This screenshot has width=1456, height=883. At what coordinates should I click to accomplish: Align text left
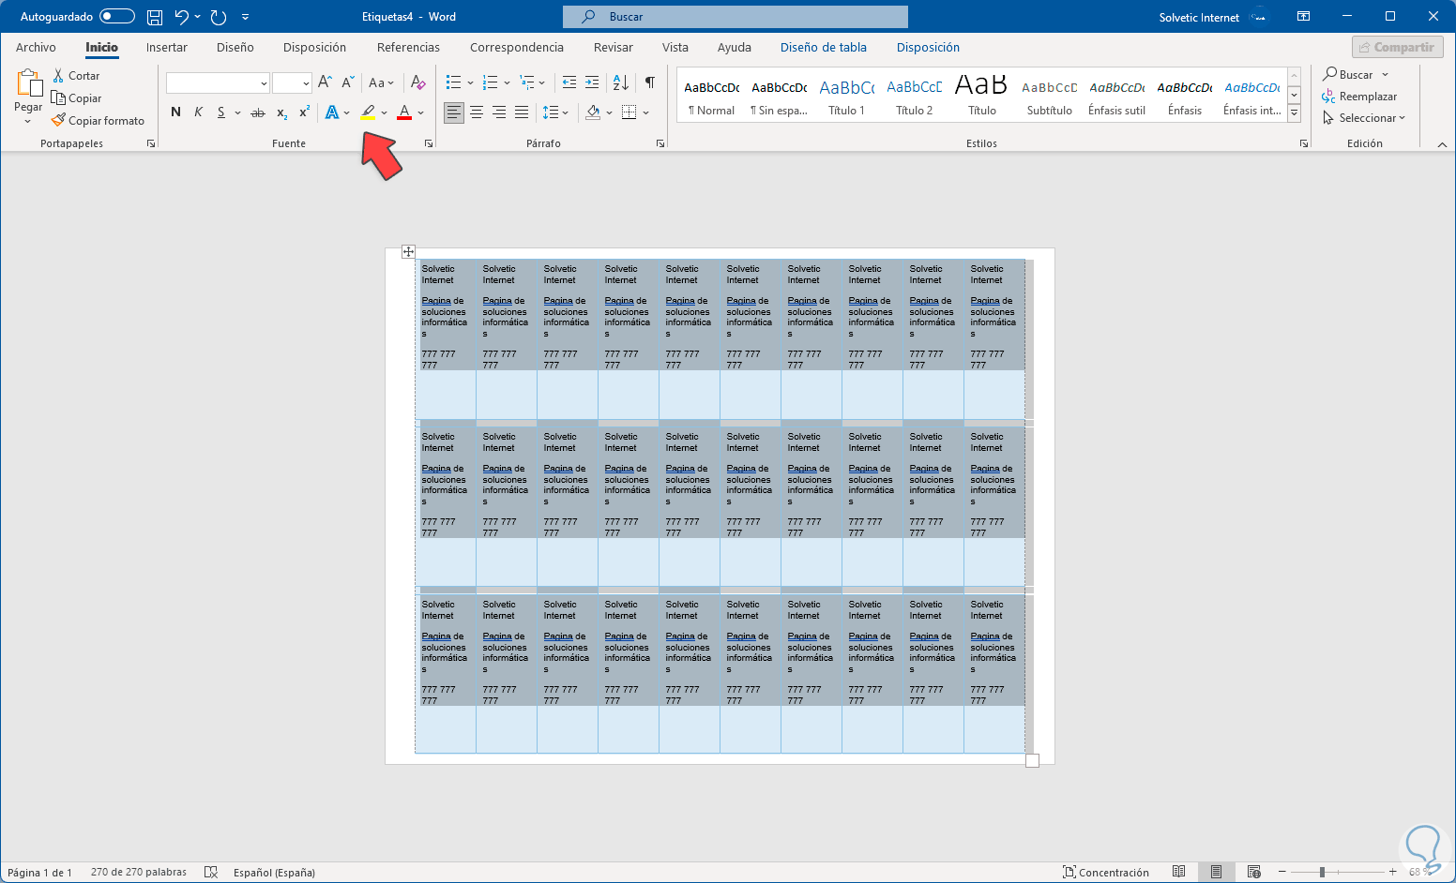pyautogui.click(x=454, y=112)
